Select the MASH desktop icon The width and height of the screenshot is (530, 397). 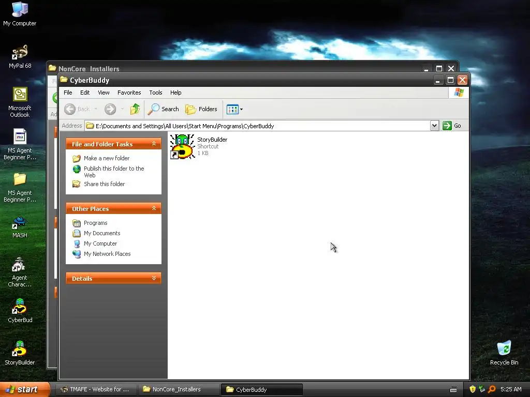point(20,227)
